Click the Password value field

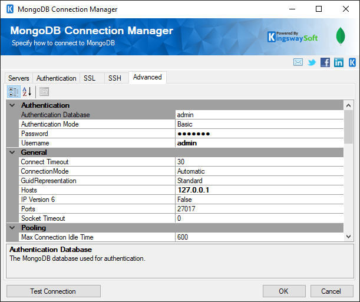259,134
